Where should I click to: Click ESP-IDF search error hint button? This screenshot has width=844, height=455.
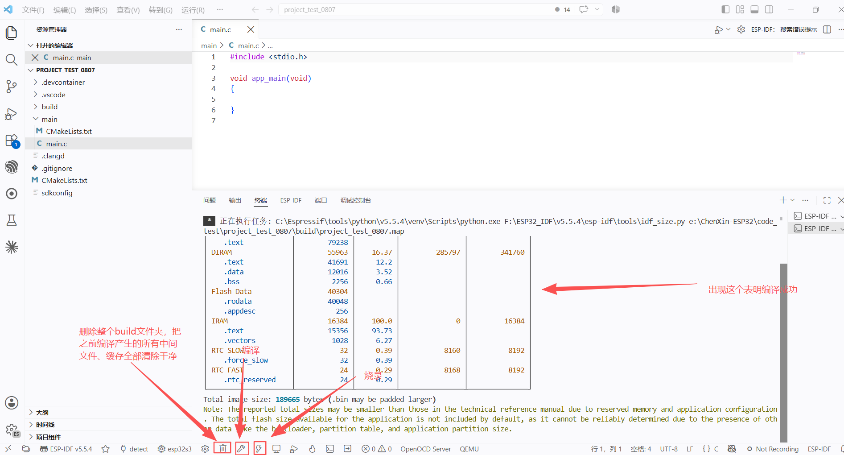784,29
